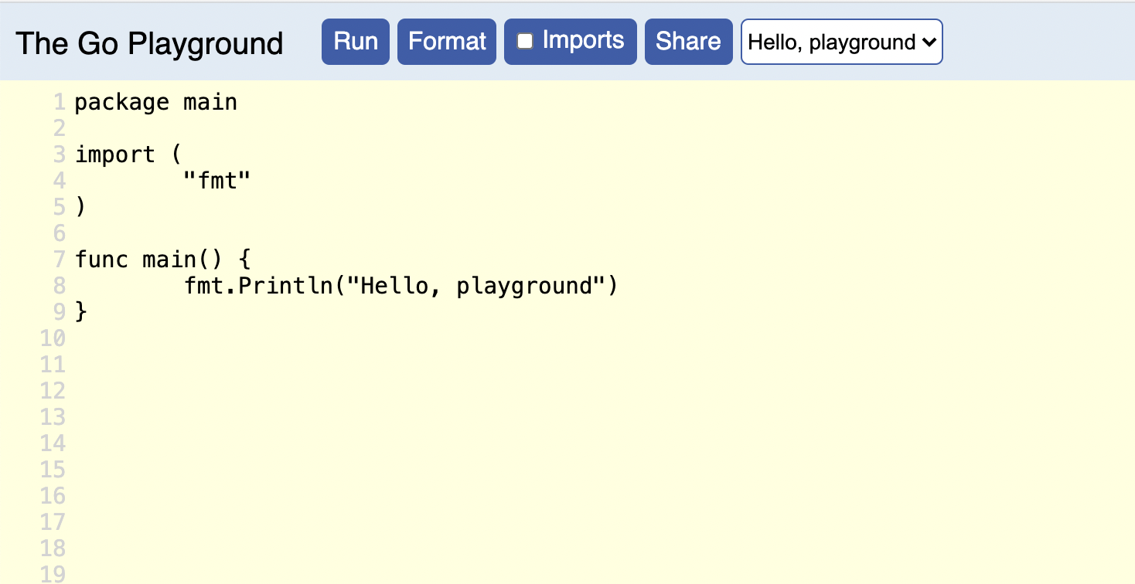Click the Run button

pos(355,42)
